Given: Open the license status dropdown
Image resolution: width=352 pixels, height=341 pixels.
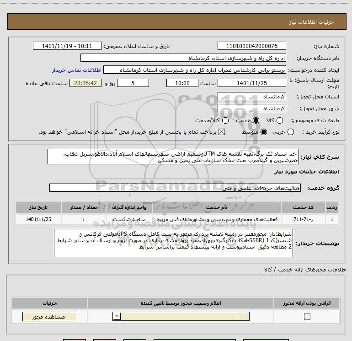Looking at the screenshot, I should tap(181, 316).
